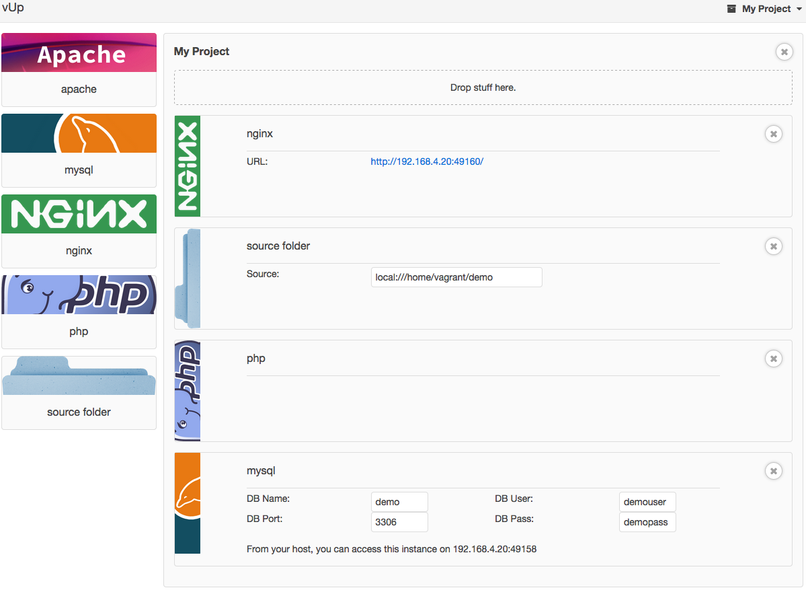
Task: Click the 'source folder' label in sidebar
Action: [x=79, y=412]
